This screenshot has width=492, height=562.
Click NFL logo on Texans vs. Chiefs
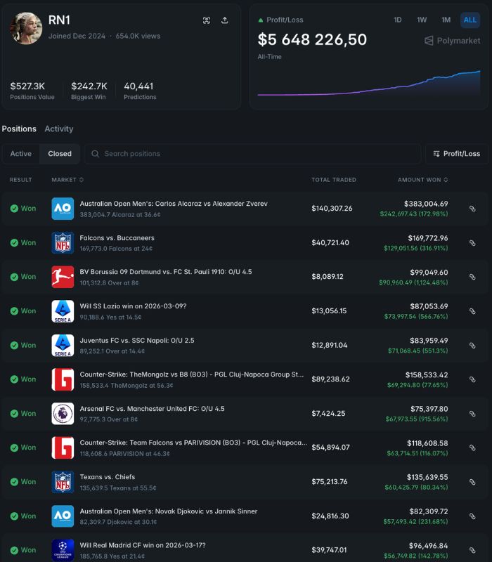63,482
